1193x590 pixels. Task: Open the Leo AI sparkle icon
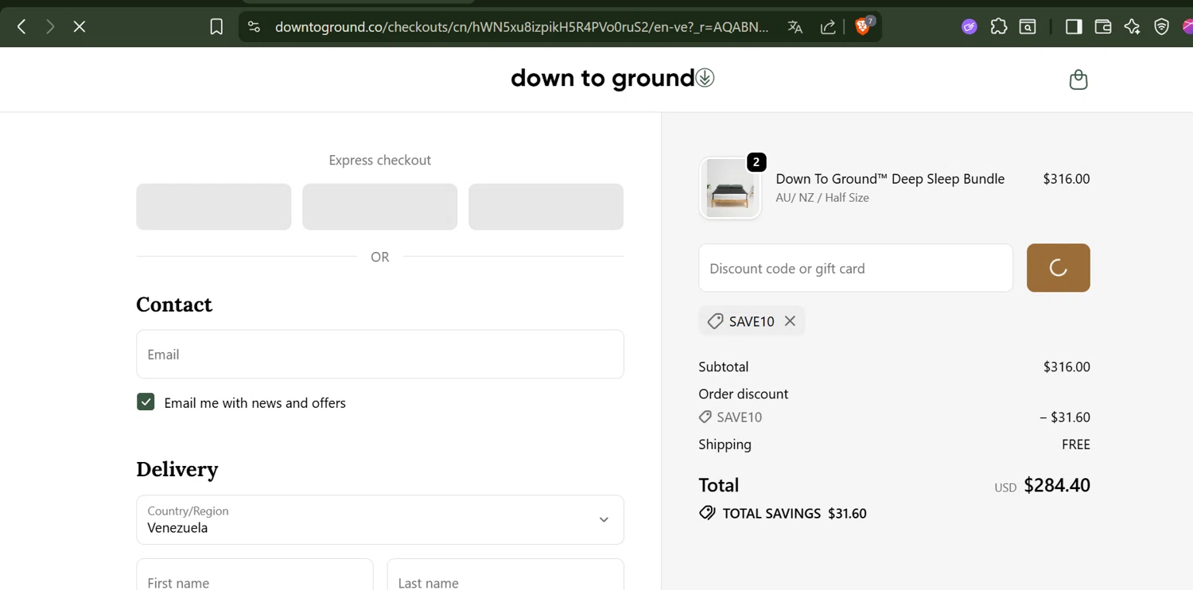click(1133, 27)
